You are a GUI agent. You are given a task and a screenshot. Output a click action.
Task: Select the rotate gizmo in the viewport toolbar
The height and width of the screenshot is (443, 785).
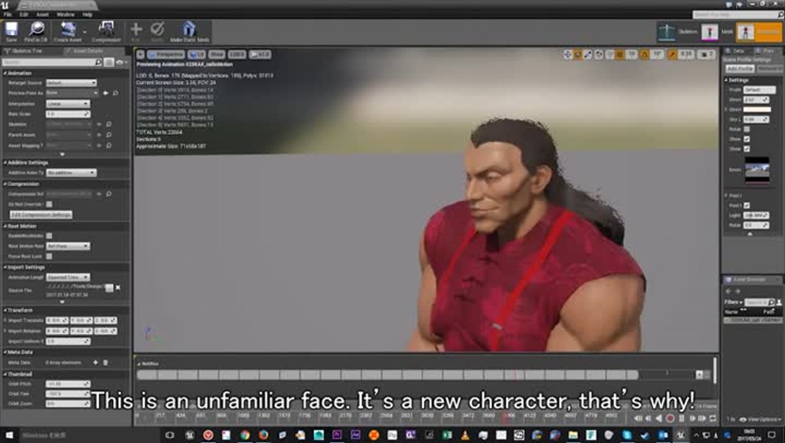pos(578,55)
